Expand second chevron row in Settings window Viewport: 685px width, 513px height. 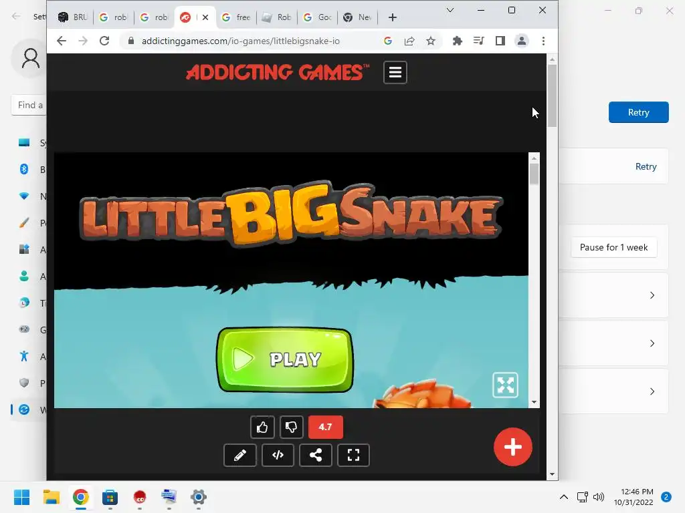point(652,343)
